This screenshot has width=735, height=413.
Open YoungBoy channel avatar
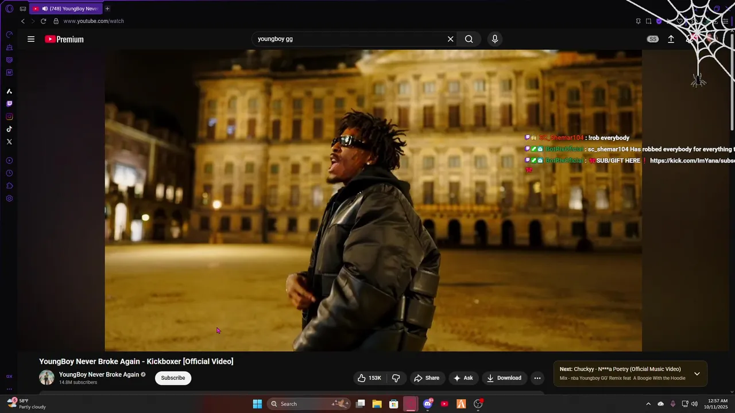click(47, 377)
